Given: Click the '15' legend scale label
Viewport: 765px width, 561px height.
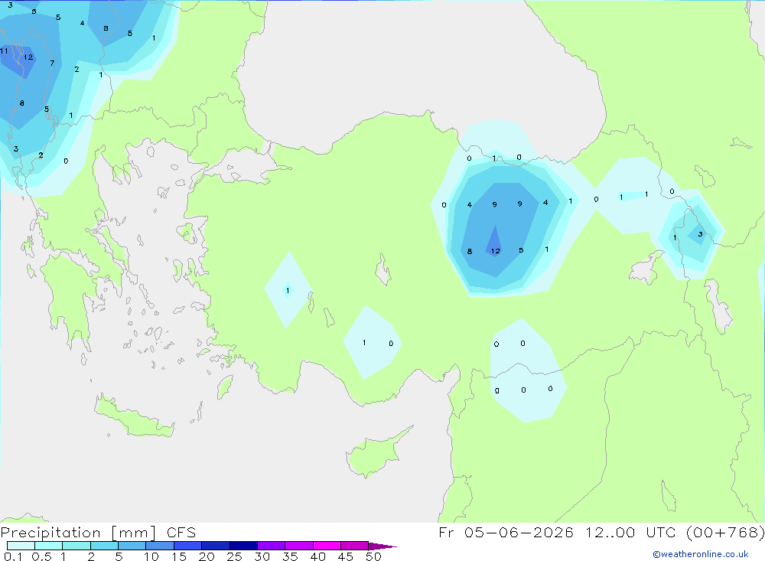Looking at the screenshot, I should 179,556.
